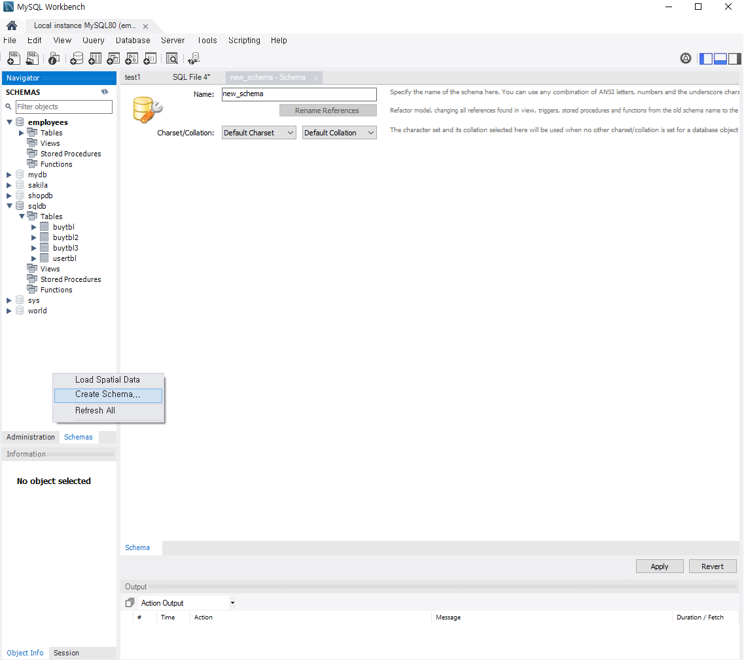Screen dimensions: 744x660
Task: Open the Server menu
Action: click(x=173, y=41)
